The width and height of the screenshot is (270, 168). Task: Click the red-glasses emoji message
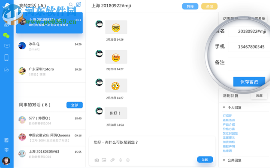(116, 57)
